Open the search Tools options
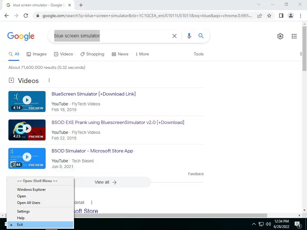 coord(198,54)
